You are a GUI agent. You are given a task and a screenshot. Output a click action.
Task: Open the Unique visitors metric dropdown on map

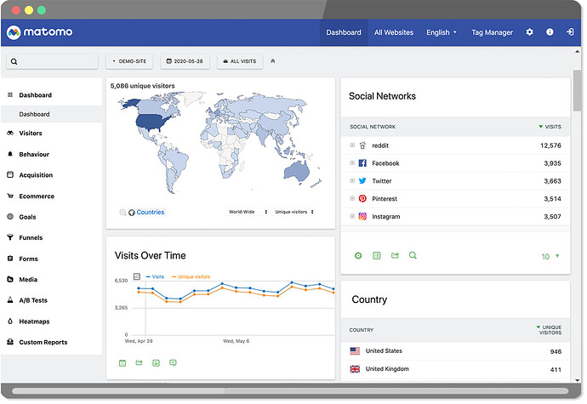(294, 212)
